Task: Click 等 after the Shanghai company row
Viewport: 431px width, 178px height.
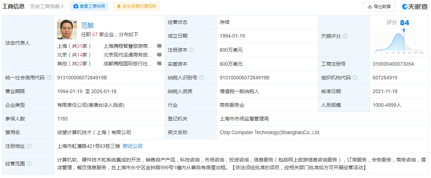Action: click(159, 46)
